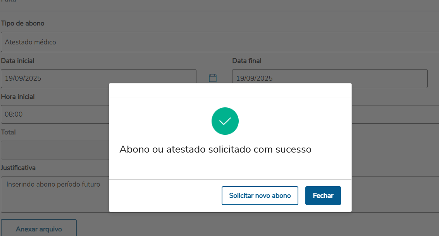
Task: Open the calendar picker beside Data inicial
Action: pos(213,78)
